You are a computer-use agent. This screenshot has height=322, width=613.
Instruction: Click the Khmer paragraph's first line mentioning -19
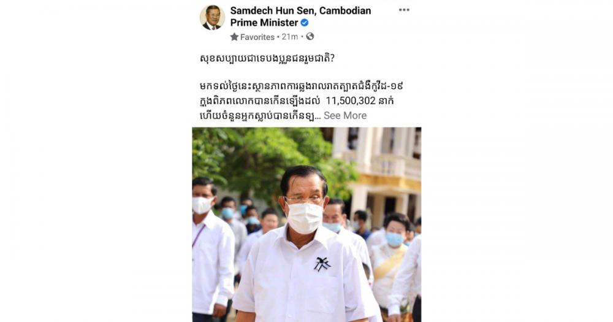(301, 86)
